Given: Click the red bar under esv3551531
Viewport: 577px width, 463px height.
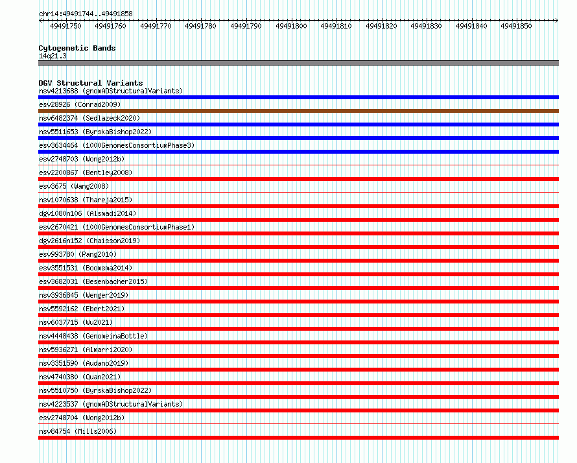Looking at the screenshot, I should coord(298,274).
